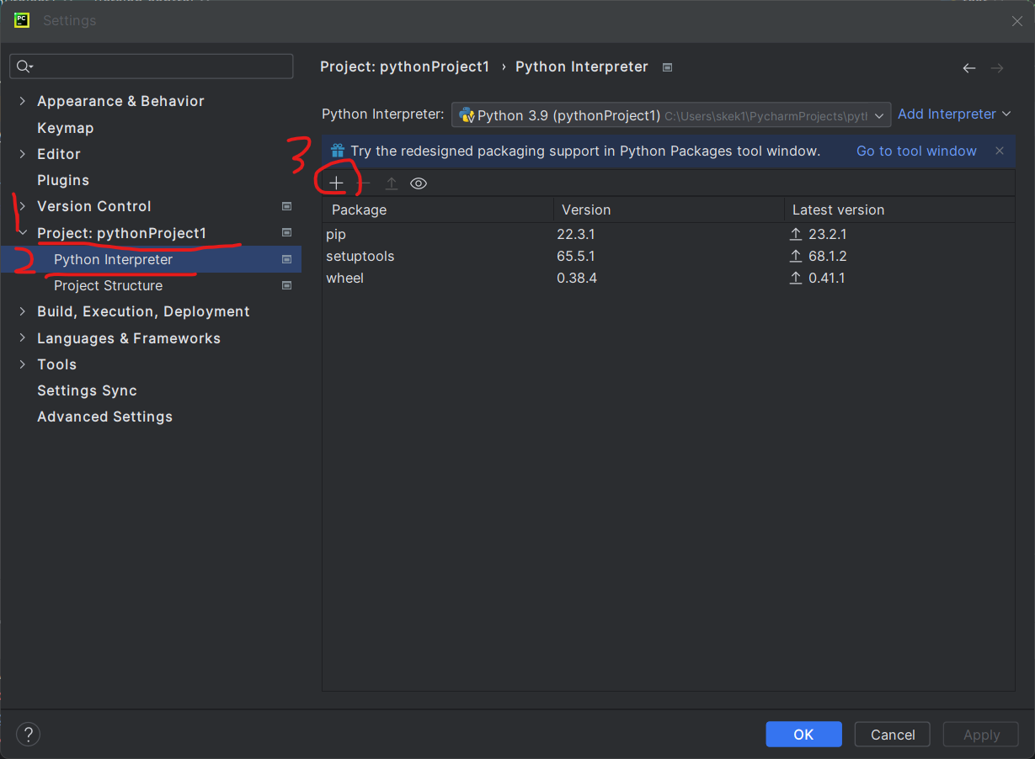Open Plugins settings
Viewport: 1035px width, 759px height.
coord(63,180)
